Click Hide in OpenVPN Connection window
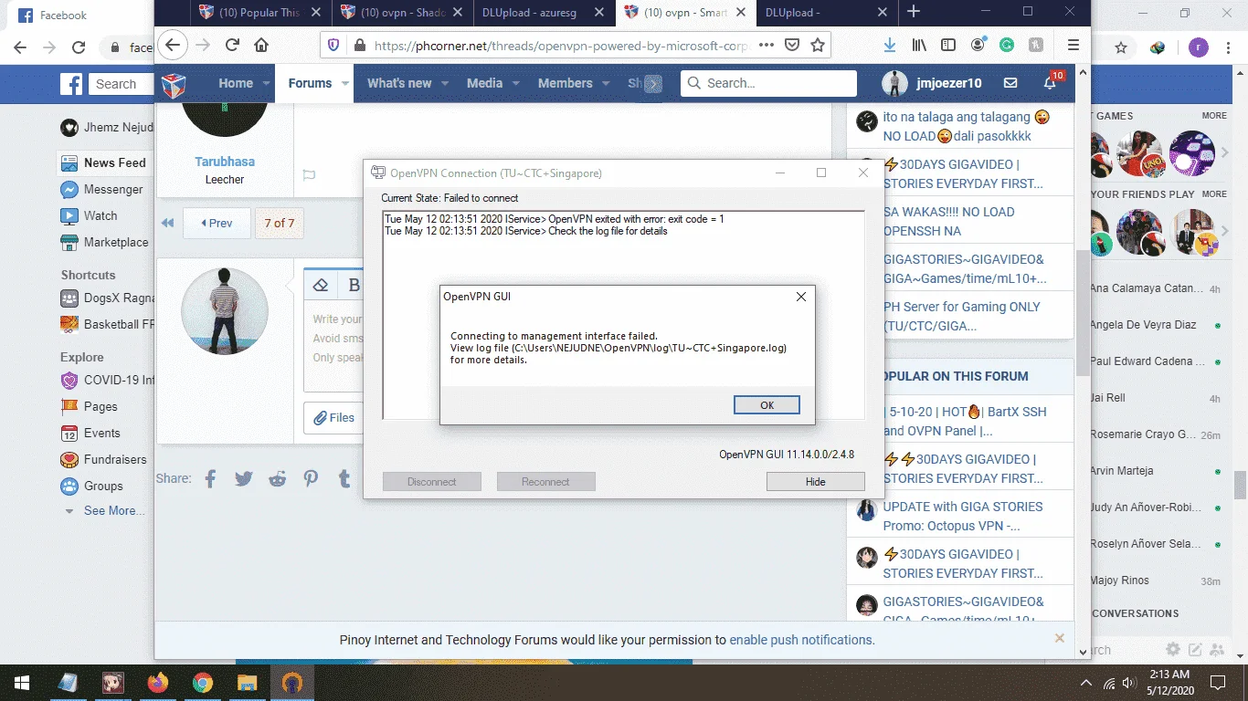Viewport: 1248px width, 701px height. (815, 482)
